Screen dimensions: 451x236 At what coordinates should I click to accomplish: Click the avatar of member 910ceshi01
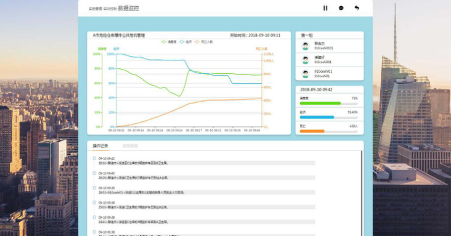[305, 74]
